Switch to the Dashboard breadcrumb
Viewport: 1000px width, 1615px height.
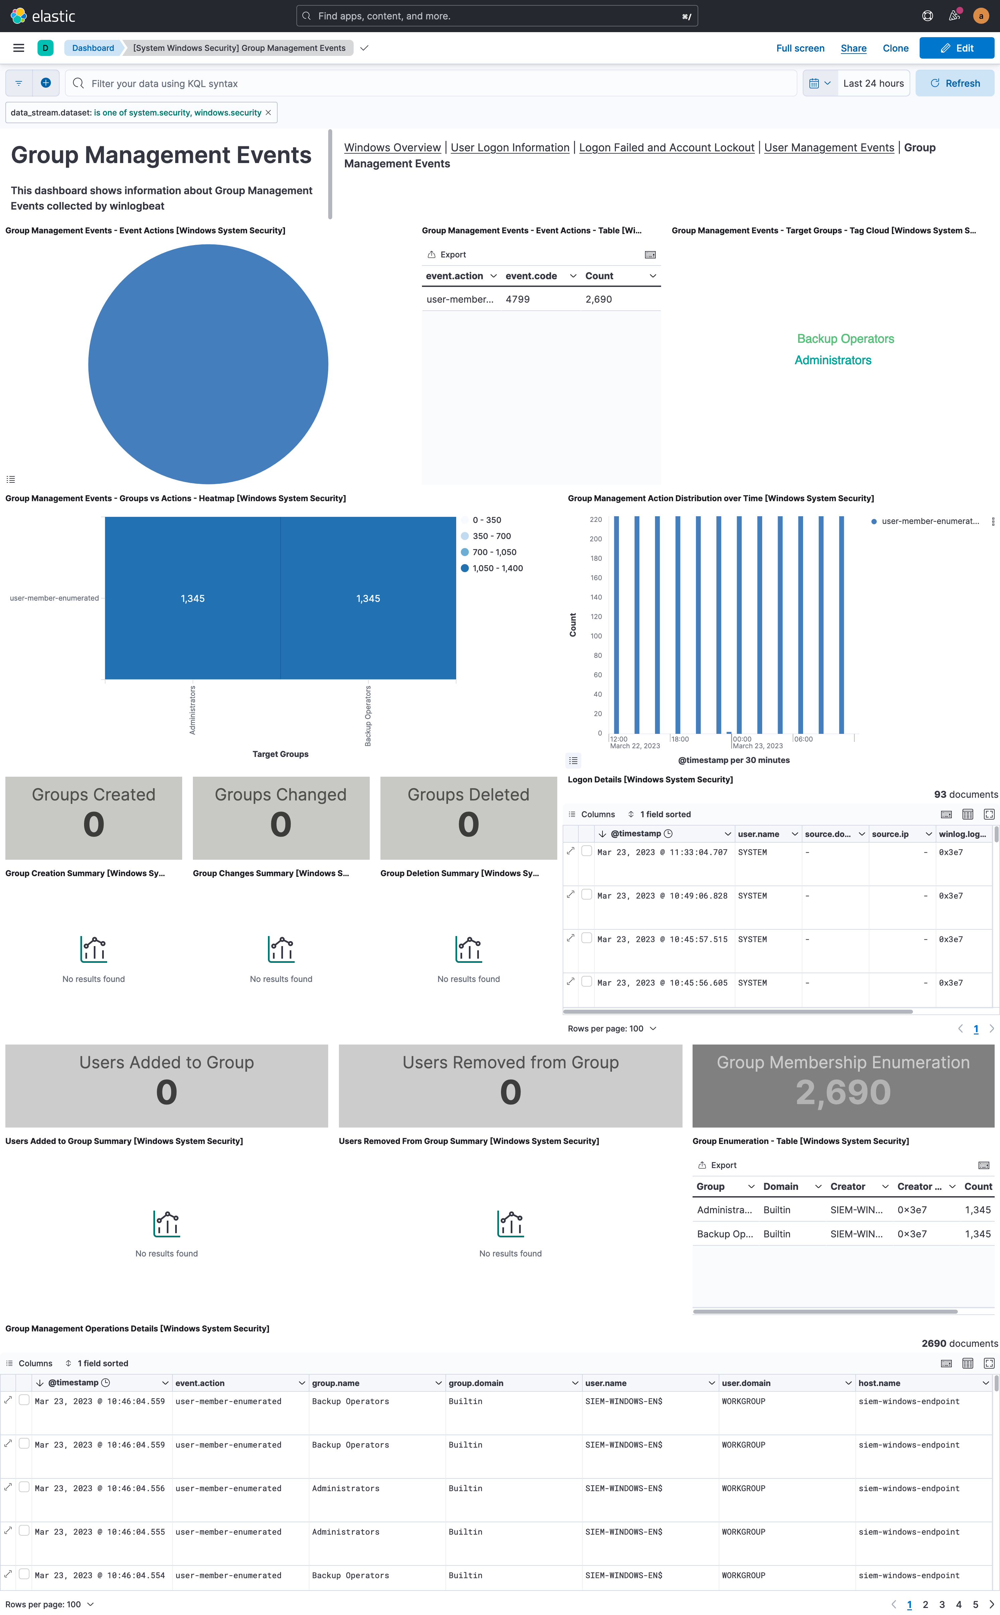click(92, 48)
